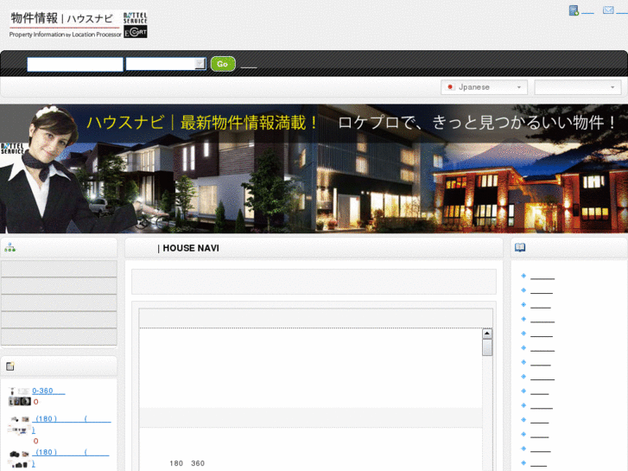This screenshot has width=628, height=471.
Task: Click the Escort logo in the header
Action: [136, 32]
